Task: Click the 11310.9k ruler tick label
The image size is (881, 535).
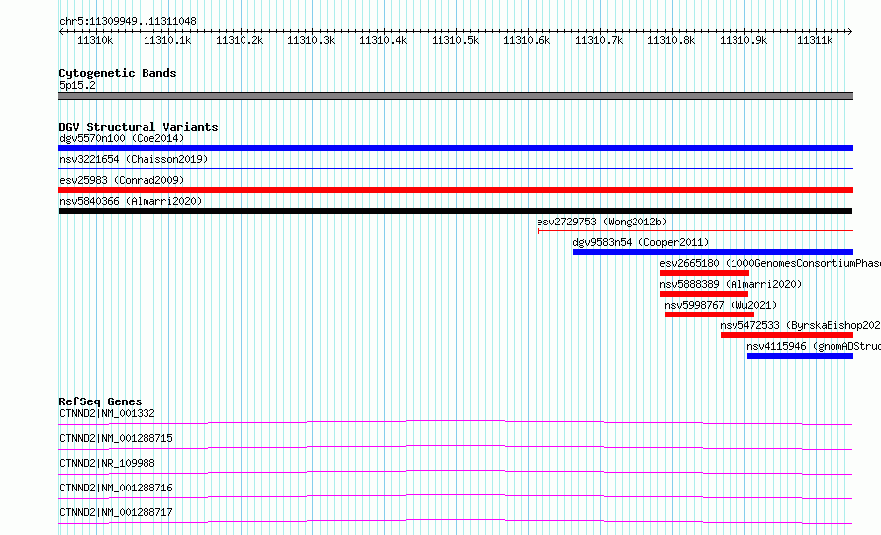Action: coord(743,40)
